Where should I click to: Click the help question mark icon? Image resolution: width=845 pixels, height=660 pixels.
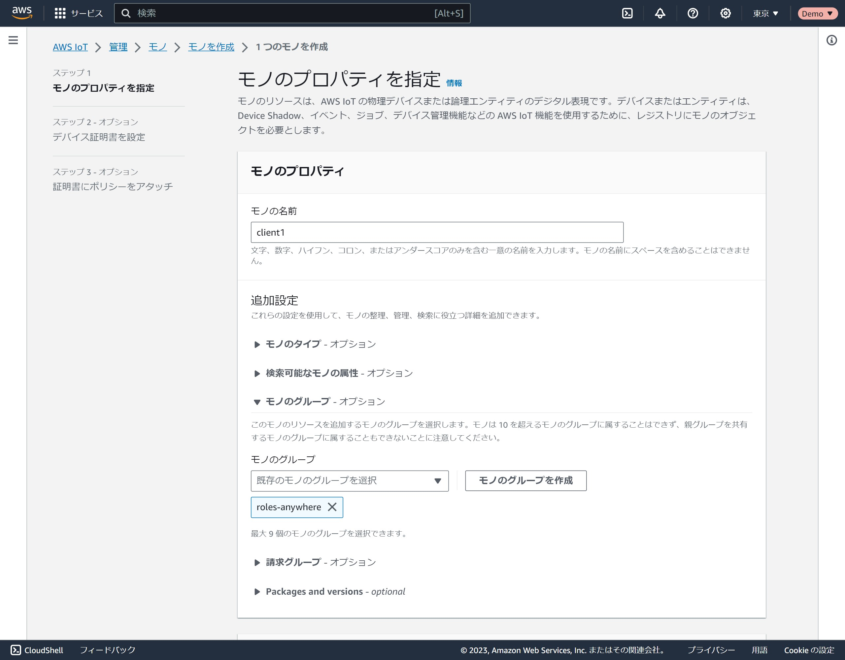(693, 14)
